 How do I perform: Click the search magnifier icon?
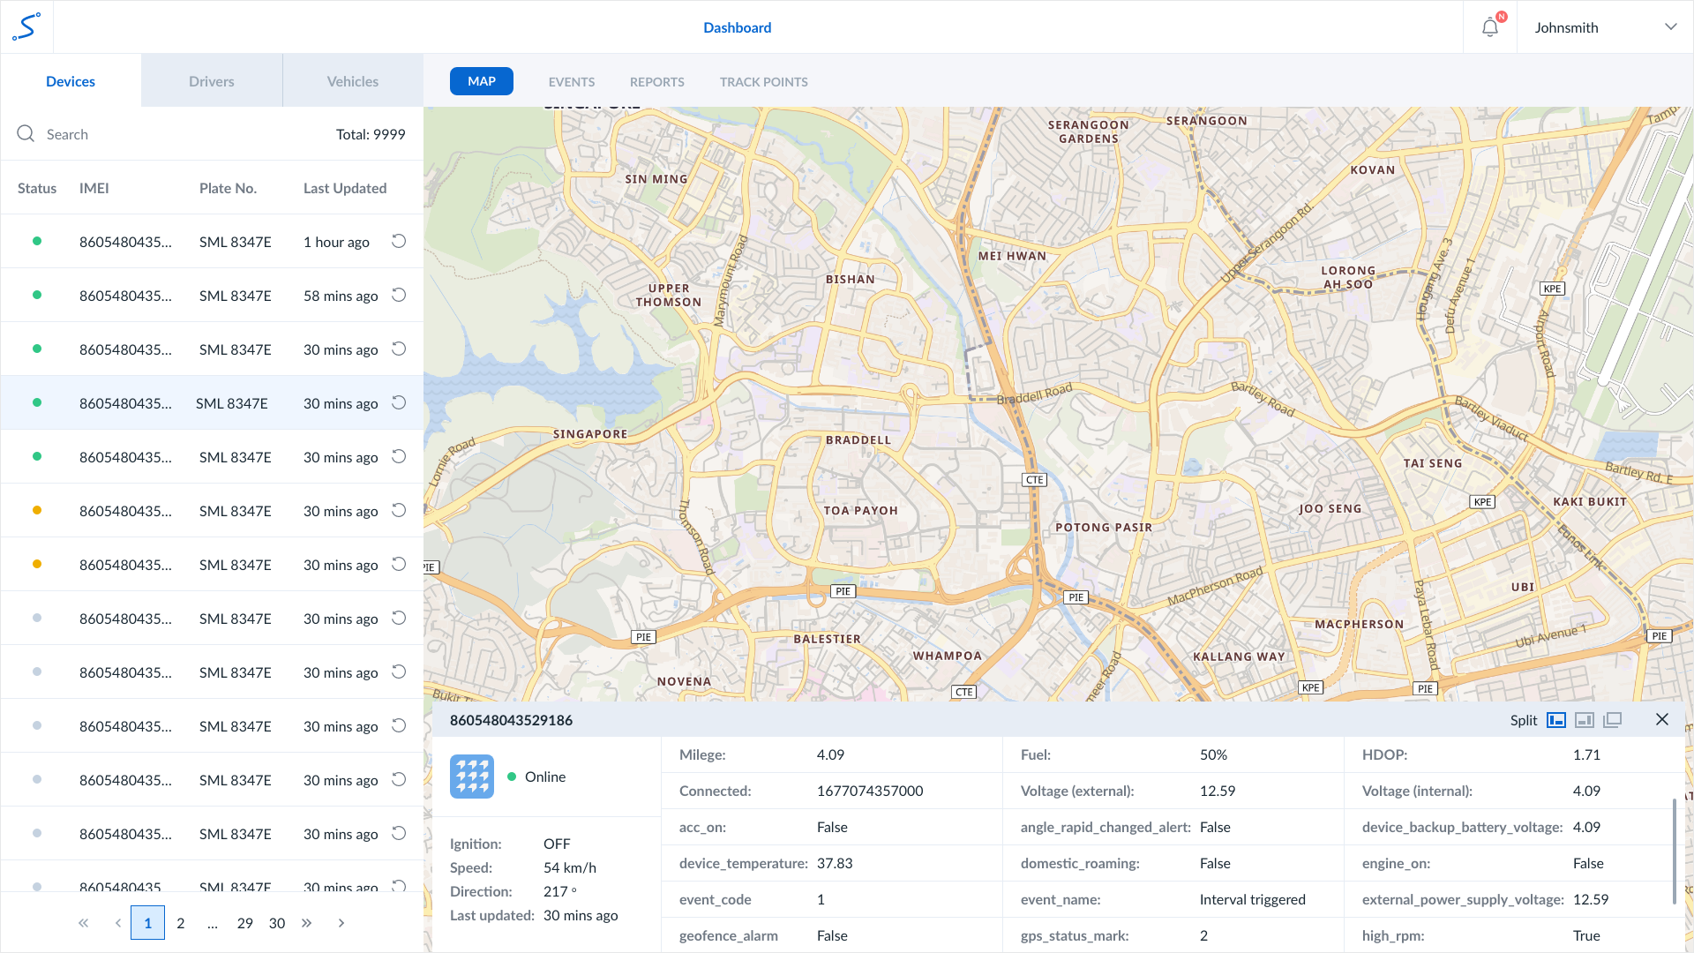tap(26, 133)
